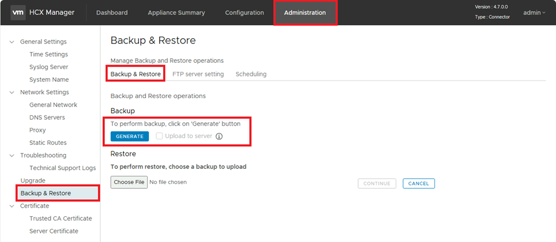Enable the Upload to server checkbox

point(160,136)
